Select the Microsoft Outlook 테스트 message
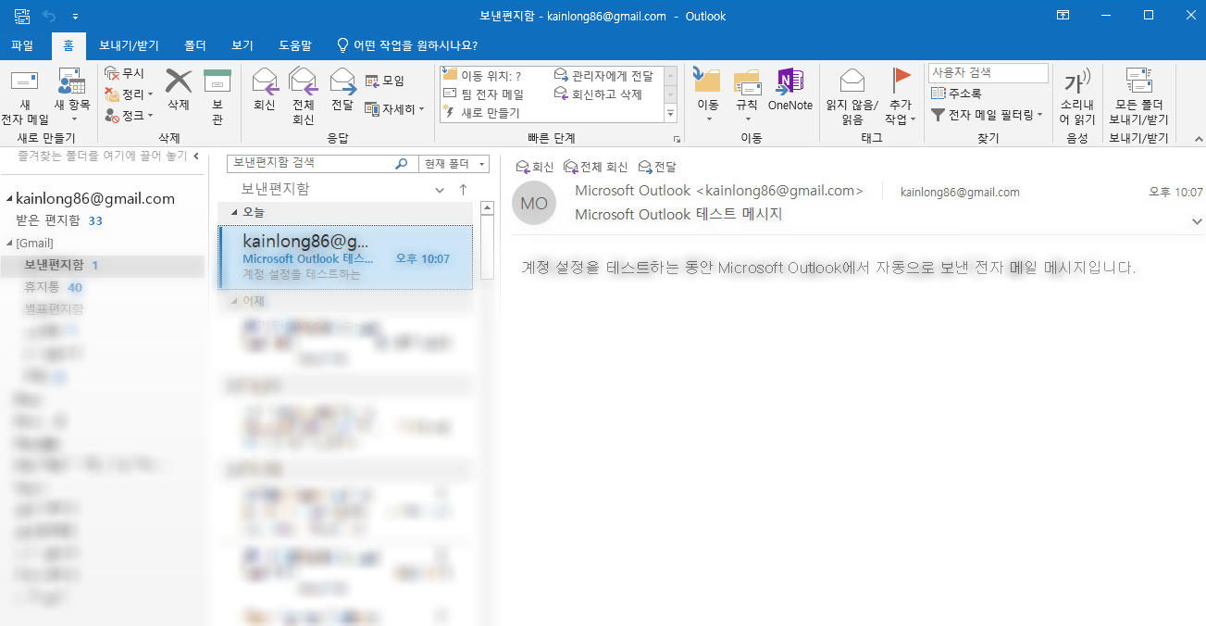 pos(346,257)
